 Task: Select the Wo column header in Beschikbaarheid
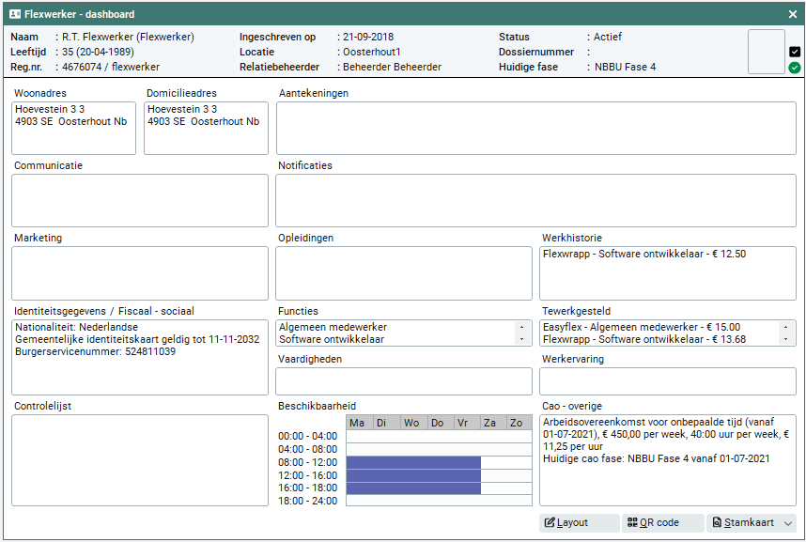click(x=411, y=423)
